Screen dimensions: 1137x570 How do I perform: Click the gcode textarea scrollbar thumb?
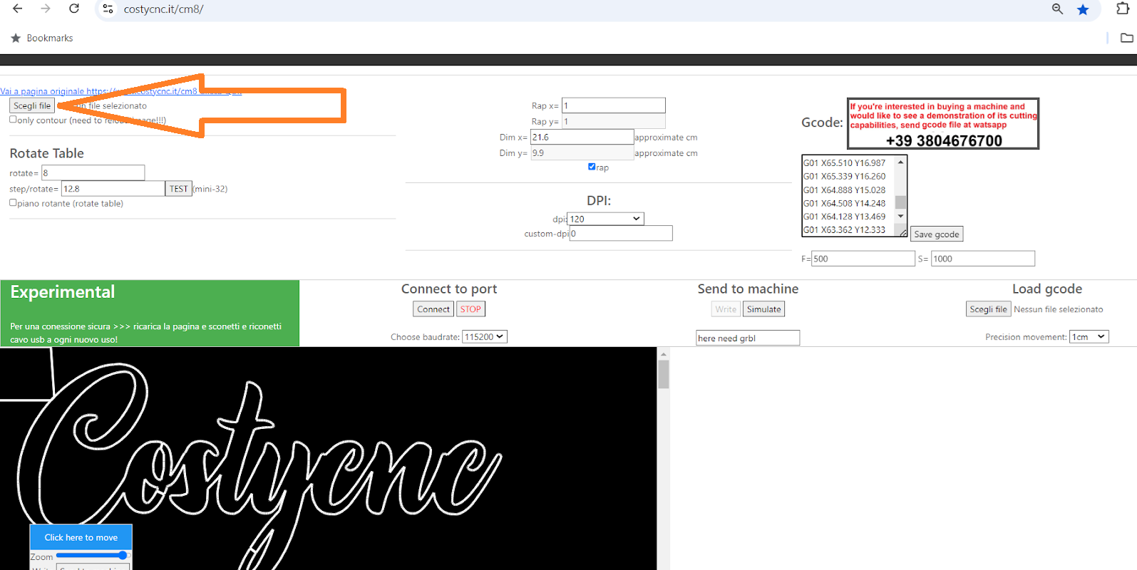click(900, 202)
